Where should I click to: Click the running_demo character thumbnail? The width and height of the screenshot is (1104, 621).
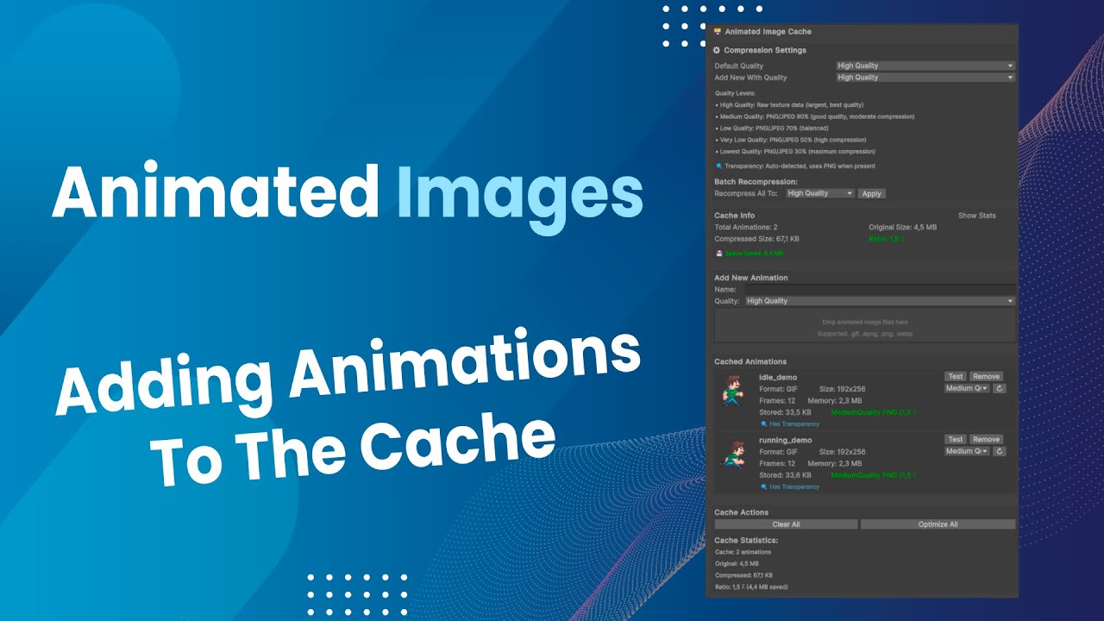point(732,453)
